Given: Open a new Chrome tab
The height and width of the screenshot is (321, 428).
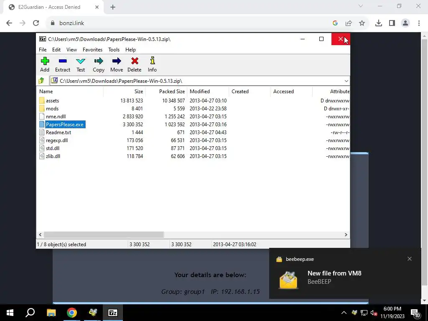Looking at the screenshot, I should (113, 7).
